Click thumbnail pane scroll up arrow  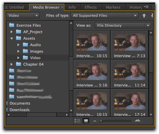[151, 33]
